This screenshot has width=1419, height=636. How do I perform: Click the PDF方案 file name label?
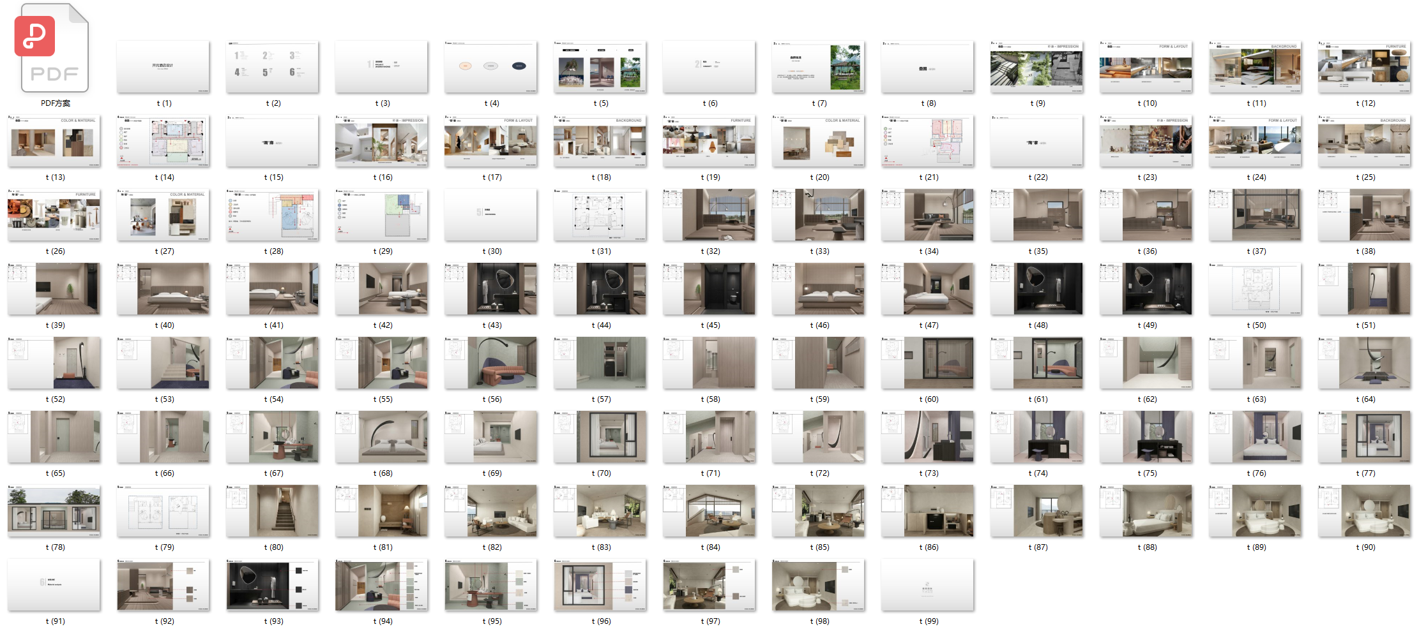[x=56, y=103]
